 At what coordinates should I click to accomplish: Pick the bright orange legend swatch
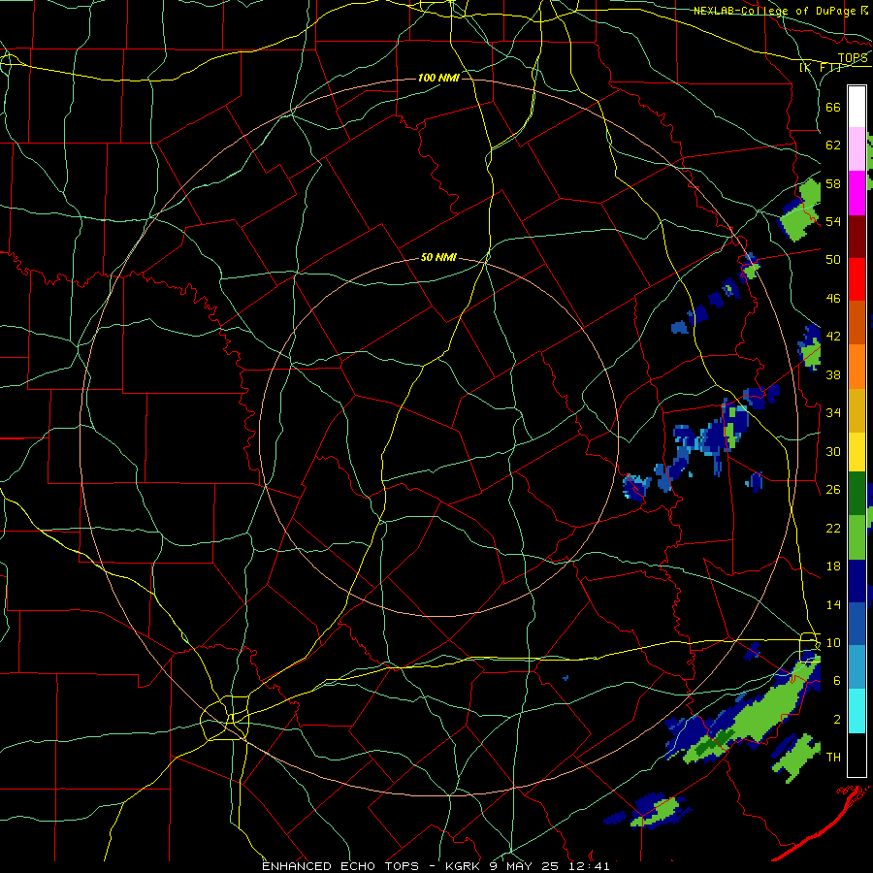click(x=857, y=367)
